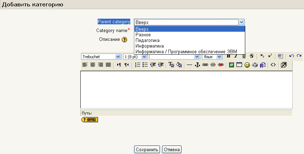Select Педагогика from the parent category list
The width and height of the screenshot is (304, 154).
point(147,41)
